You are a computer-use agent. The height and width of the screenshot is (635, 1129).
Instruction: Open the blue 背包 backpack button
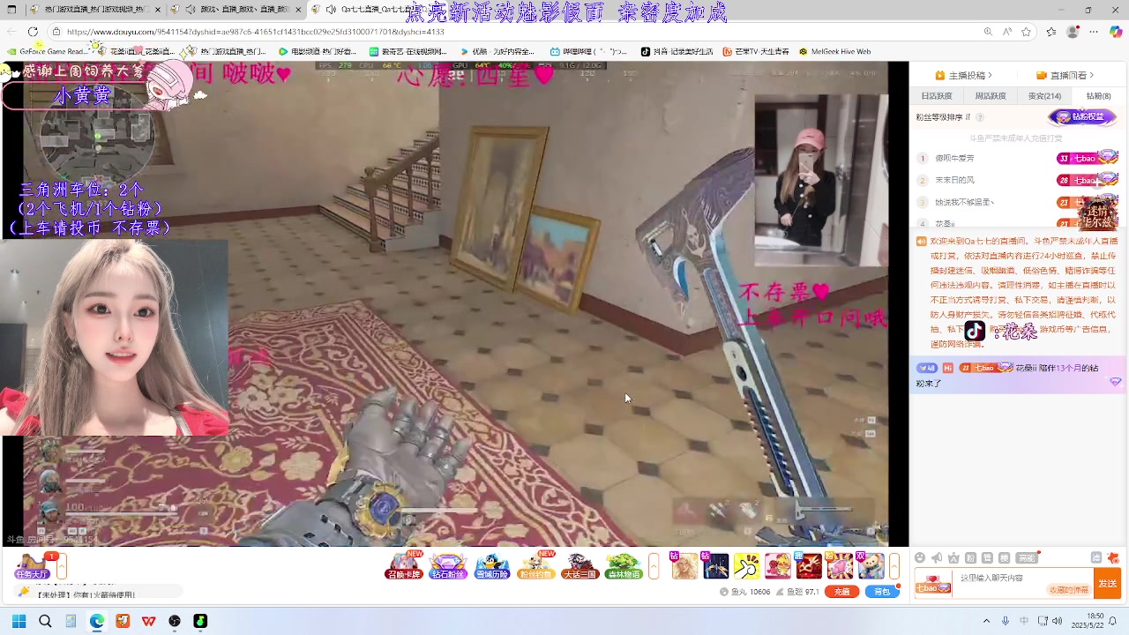pyautogui.click(x=882, y=592)
